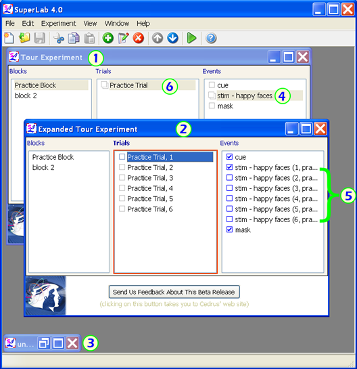Check the stim - happy faces (3, pra... checkbox
The image size is (357, 369).
[x=229, y=188]
